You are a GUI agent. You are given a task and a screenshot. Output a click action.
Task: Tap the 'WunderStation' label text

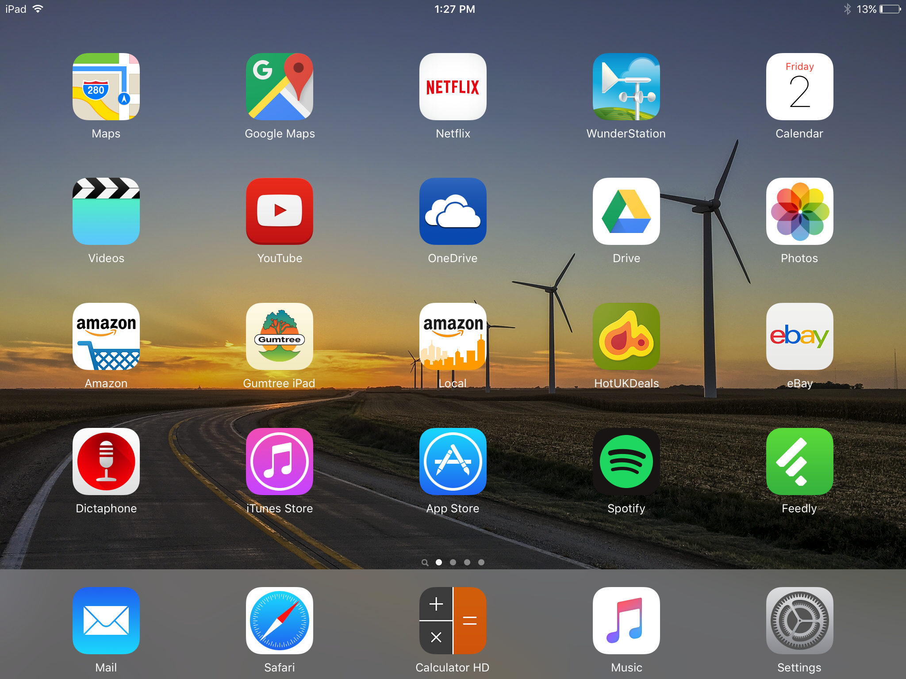626,134
